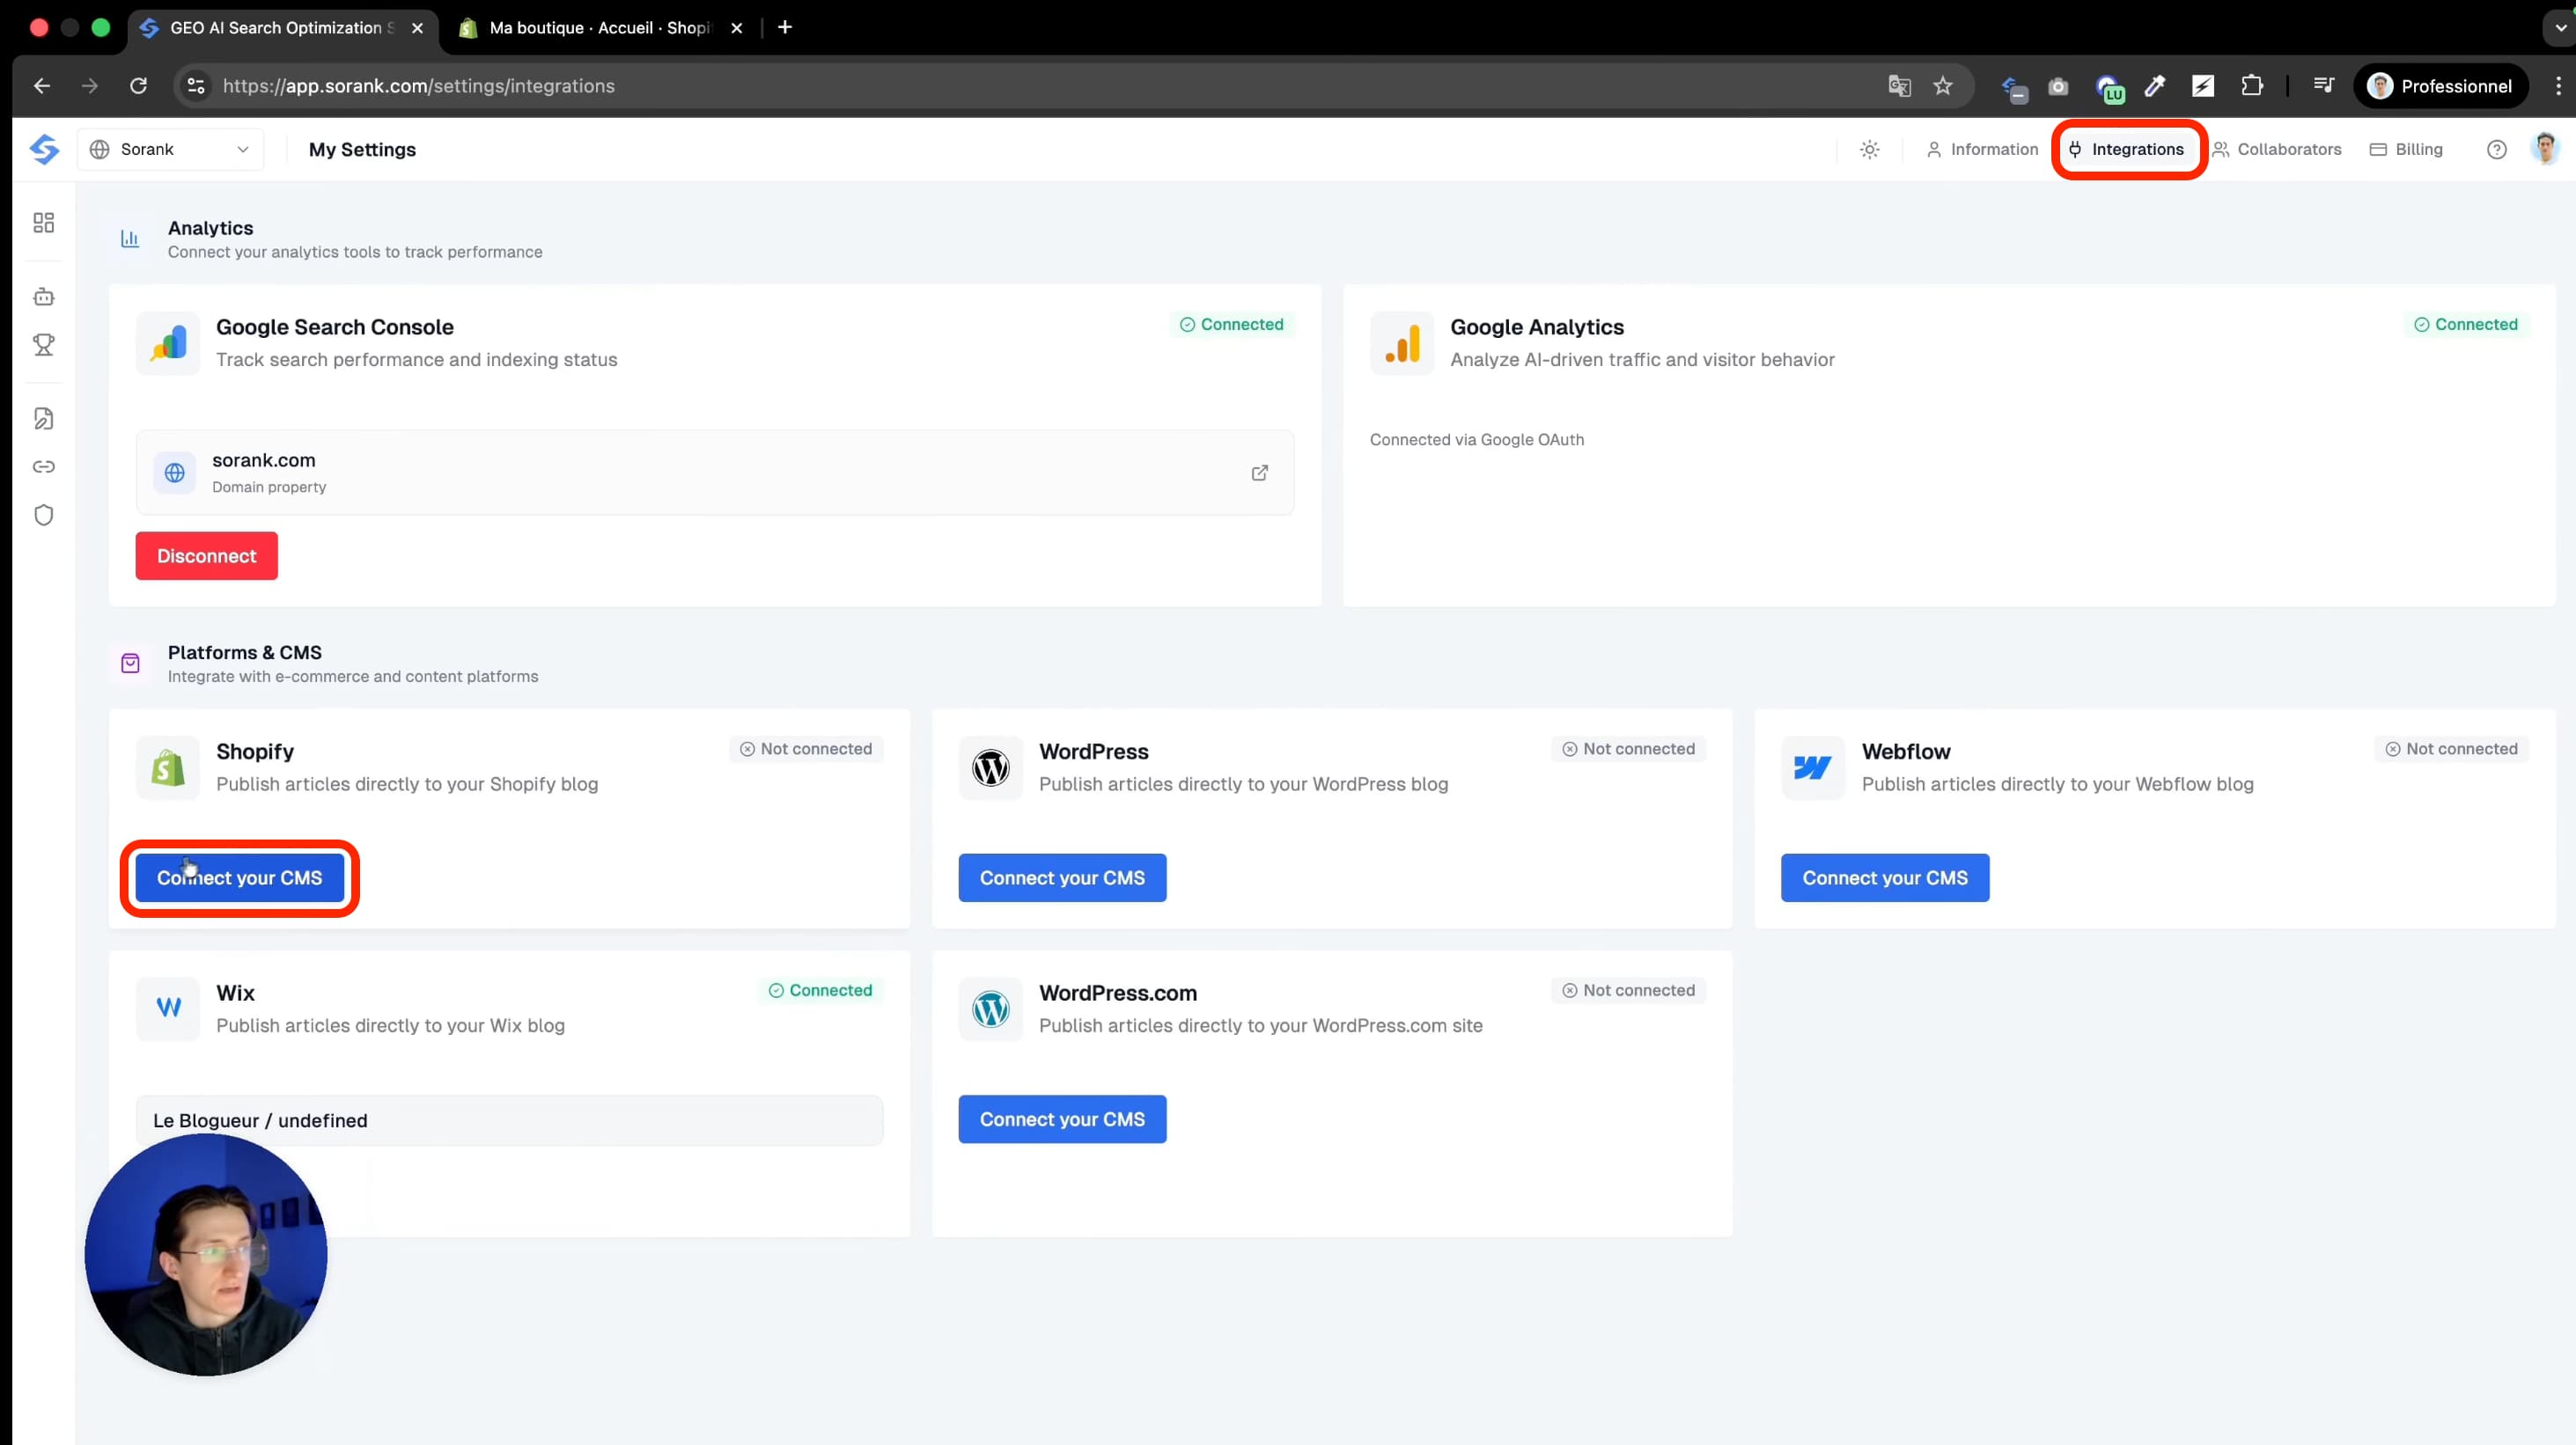
Task: Open the help question mark icon
Action: [x=2496, y=149]
